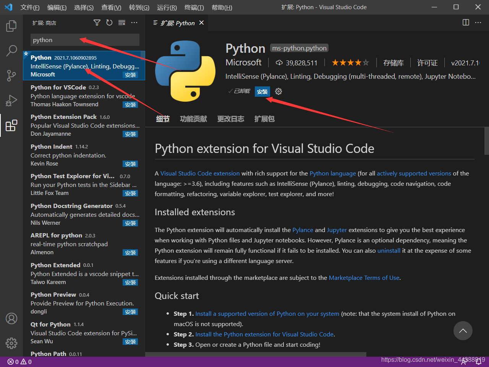Open actively supported versions link

click(x=414, y=173)
